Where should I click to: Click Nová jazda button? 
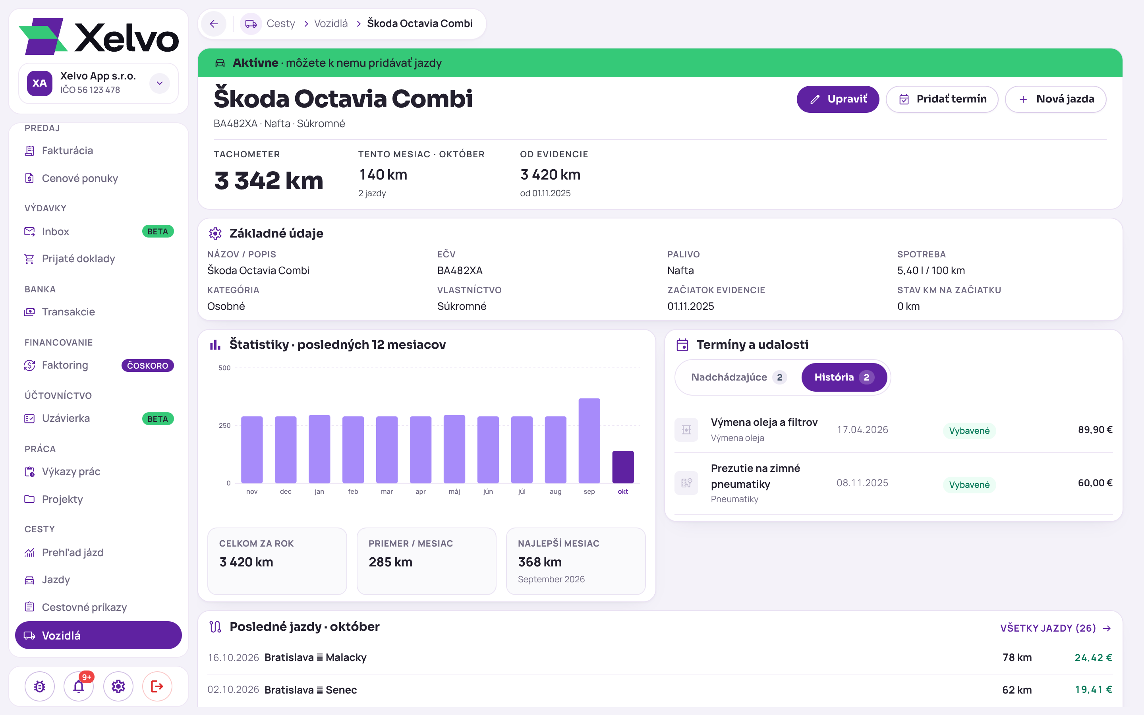point(1055,99)
